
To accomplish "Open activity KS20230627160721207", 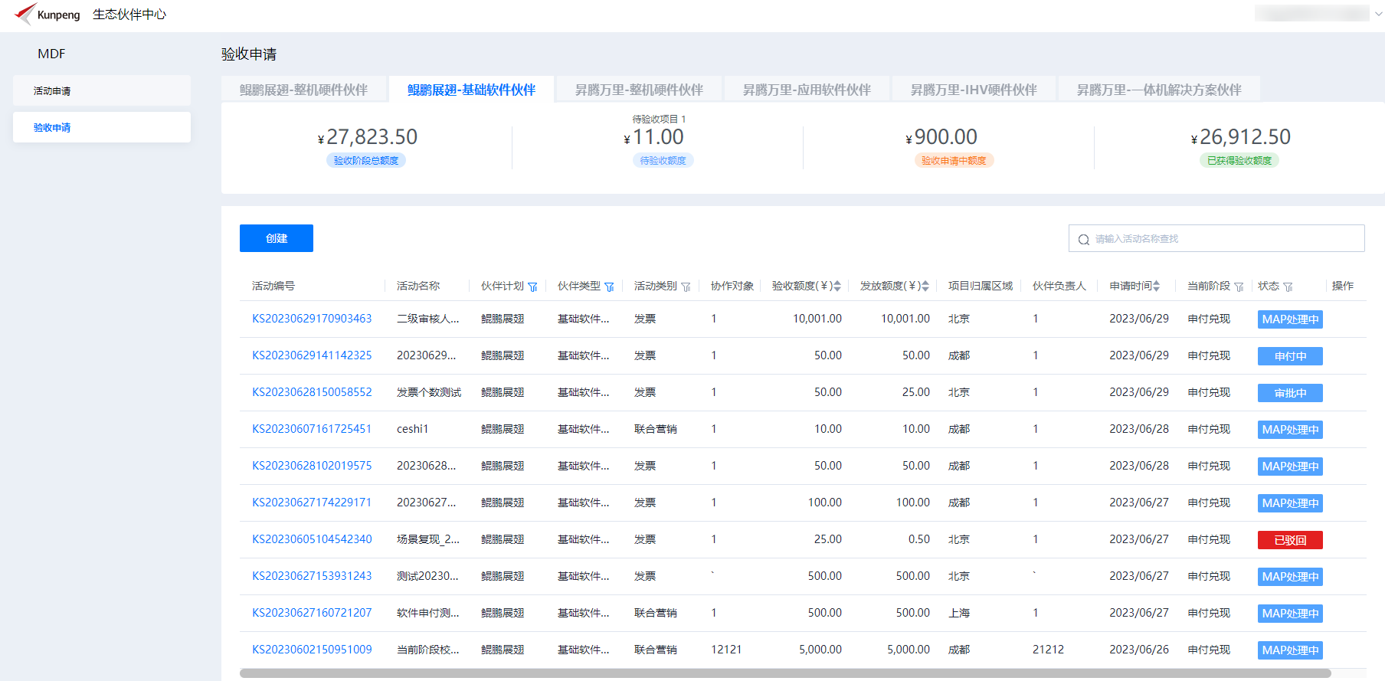I will pos(312,613).
